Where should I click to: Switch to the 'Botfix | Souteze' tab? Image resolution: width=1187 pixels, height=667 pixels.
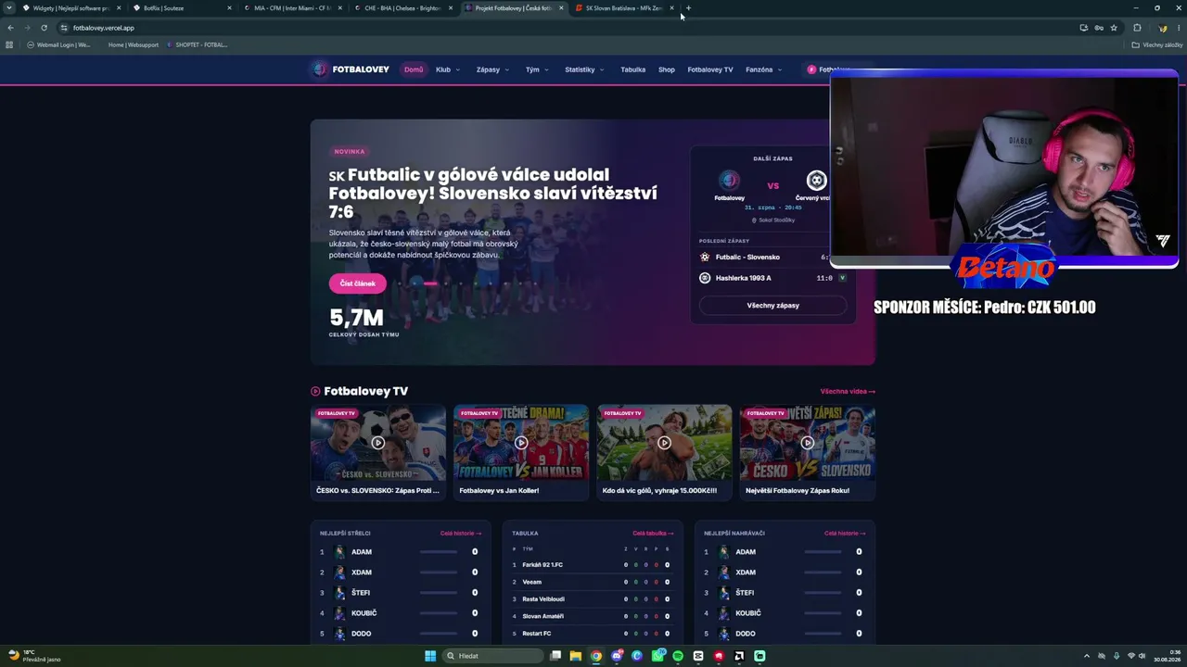(x=182, y=8)
